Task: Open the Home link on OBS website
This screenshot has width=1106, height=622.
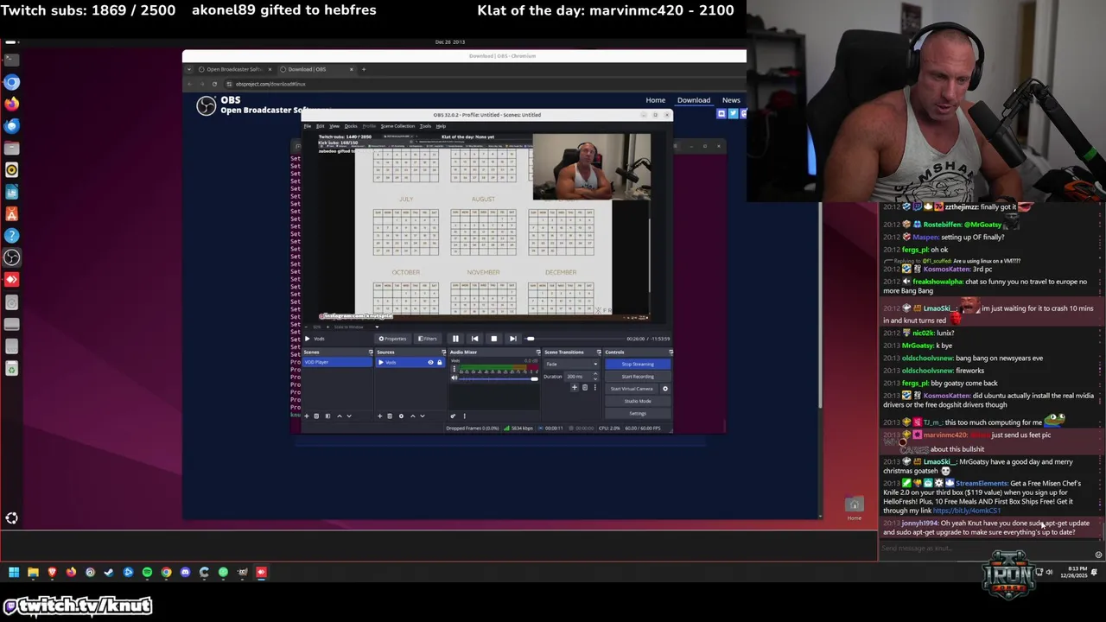Action: pos(656,100)
